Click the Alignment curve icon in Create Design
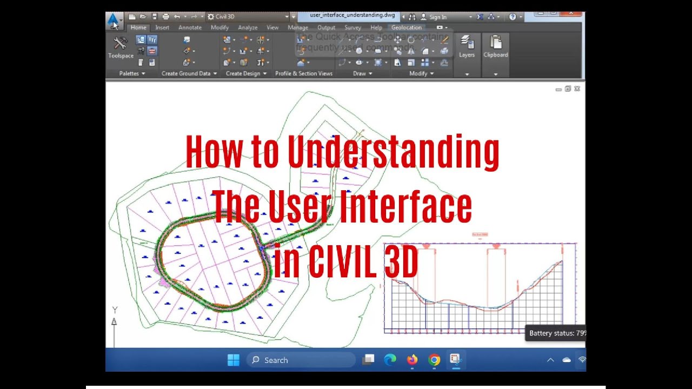The image size is (692, 389). (x=227, y=51)
